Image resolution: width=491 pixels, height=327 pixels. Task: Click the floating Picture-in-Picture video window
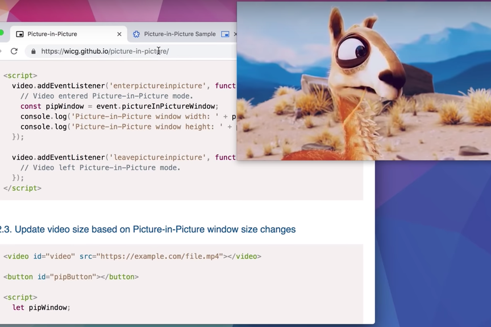coord(364,81)
